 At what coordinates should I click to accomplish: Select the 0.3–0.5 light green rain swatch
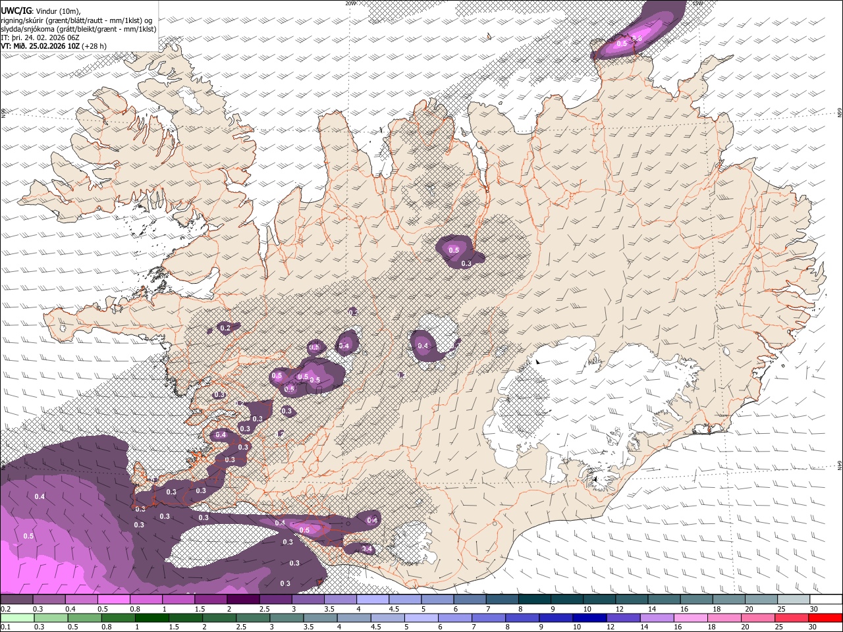(51, 618)
